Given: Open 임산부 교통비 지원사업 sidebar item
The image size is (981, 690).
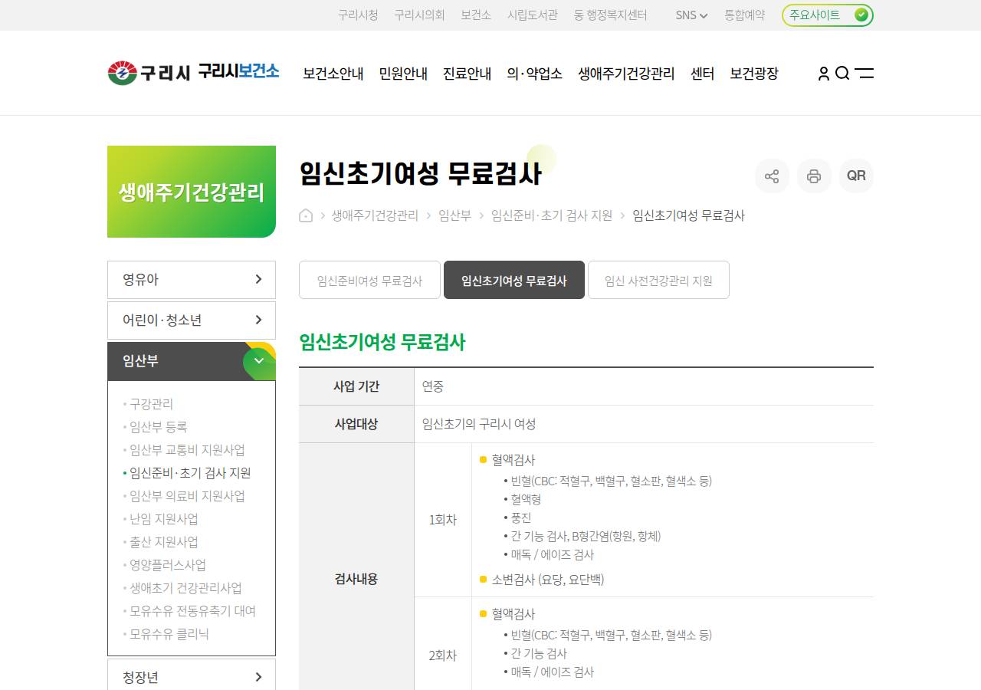Looking at the screenshot, I should (187, 450).
